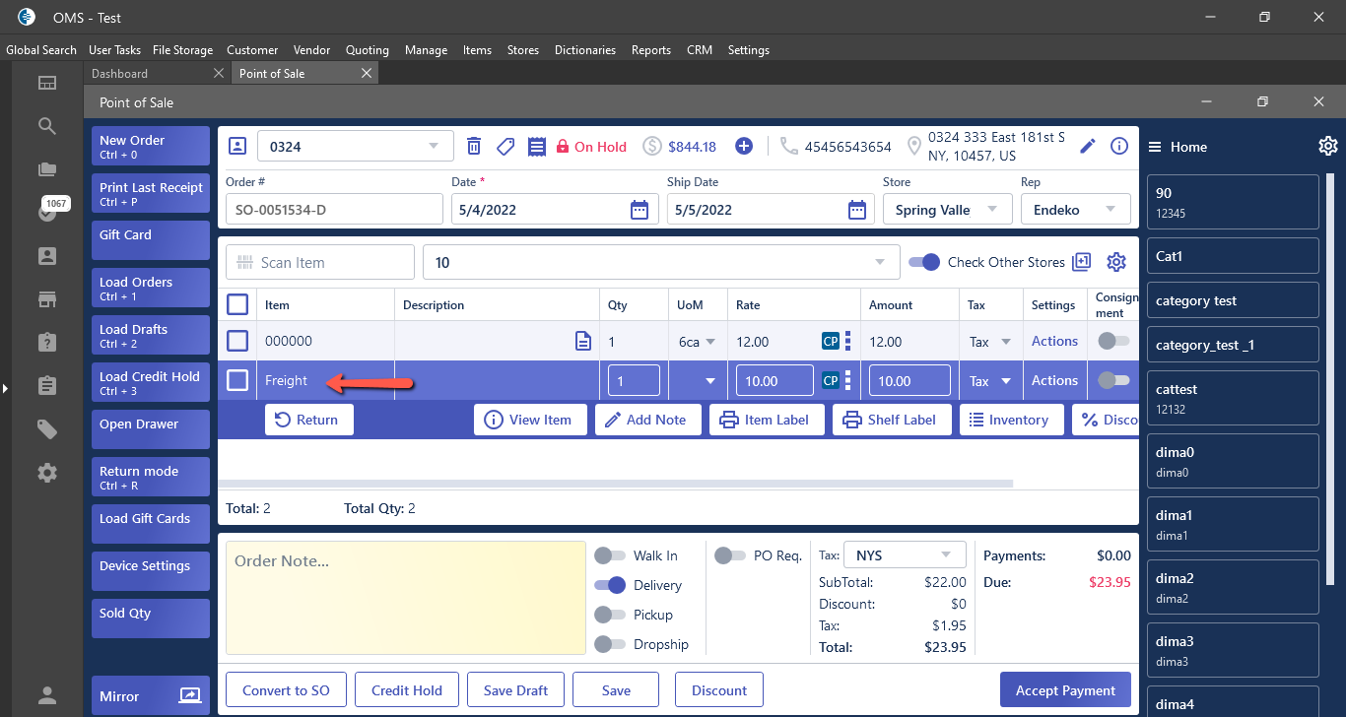Open gear settings icon next to Home
The width and height of the screenshot is (1346, 717).
(x=1327, y=147)
